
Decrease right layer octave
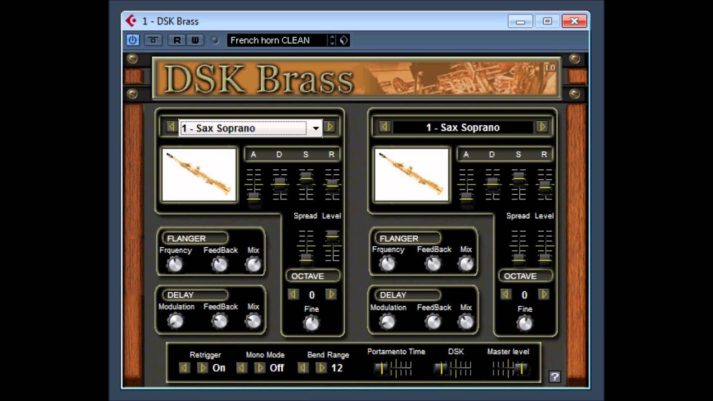(x=506, y=294)
